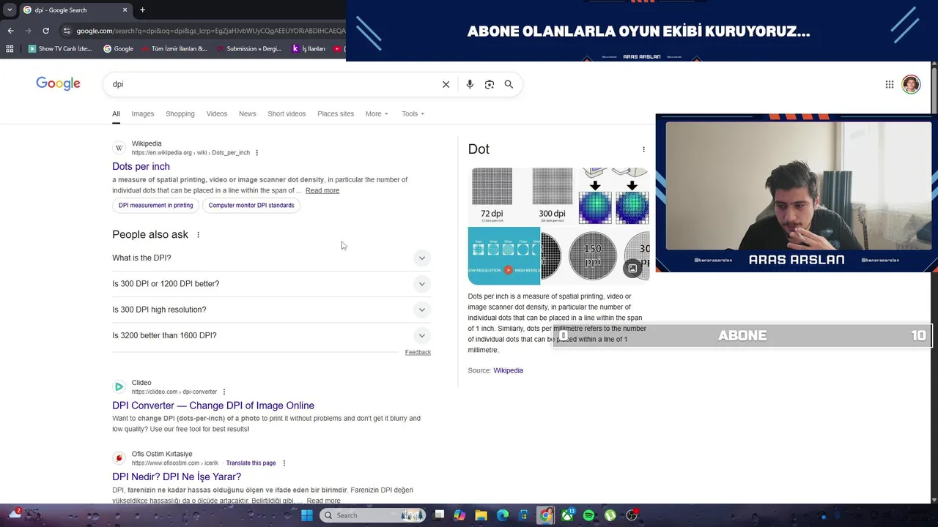938x527 pixels.
Task: Open İş İlanları bookmark
Action: tap(309, 49)
